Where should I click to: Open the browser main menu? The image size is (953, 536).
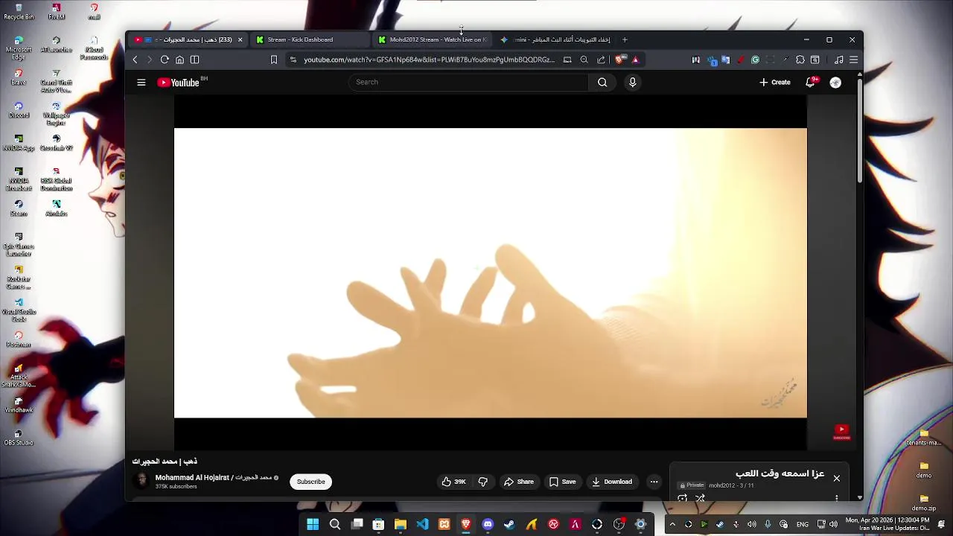[x=854, y=60]
